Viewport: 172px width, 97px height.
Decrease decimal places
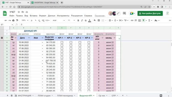tap(39, 20)
